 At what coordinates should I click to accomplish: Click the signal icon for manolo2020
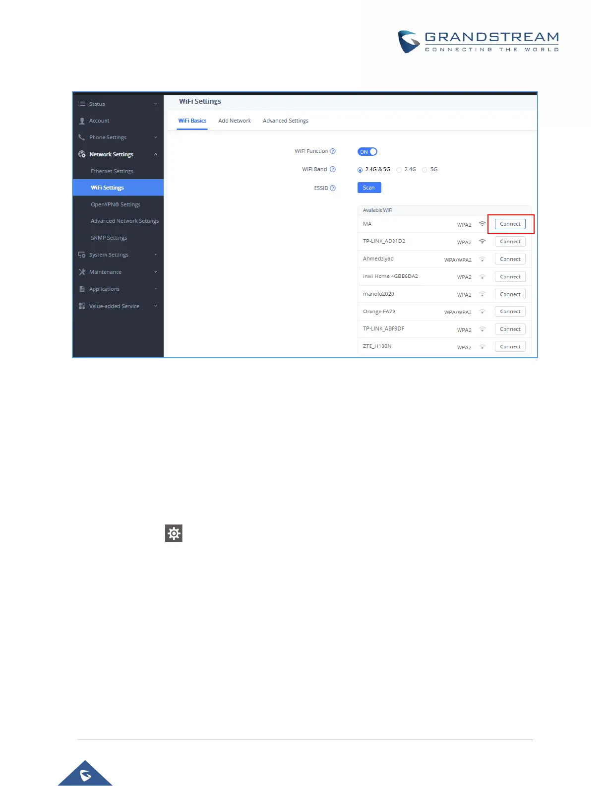pos(482,294)
